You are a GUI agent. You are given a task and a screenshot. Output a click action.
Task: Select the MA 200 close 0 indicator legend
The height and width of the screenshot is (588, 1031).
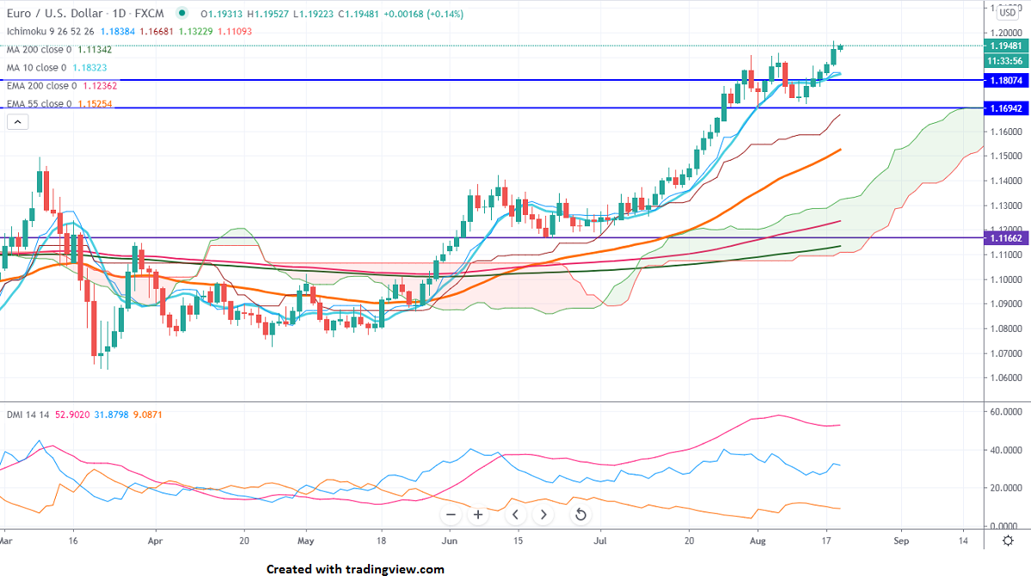click(40, 49)
